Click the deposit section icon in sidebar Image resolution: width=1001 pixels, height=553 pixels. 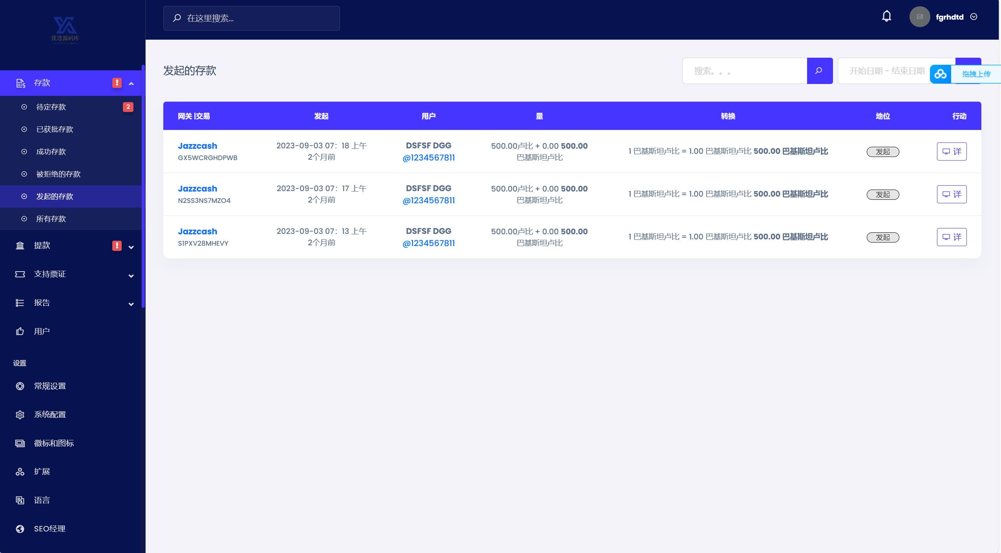21,82
